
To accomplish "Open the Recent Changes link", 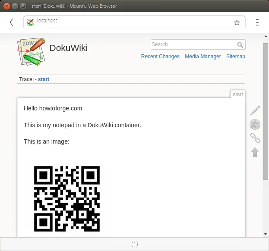I will [x=160, y=56].
